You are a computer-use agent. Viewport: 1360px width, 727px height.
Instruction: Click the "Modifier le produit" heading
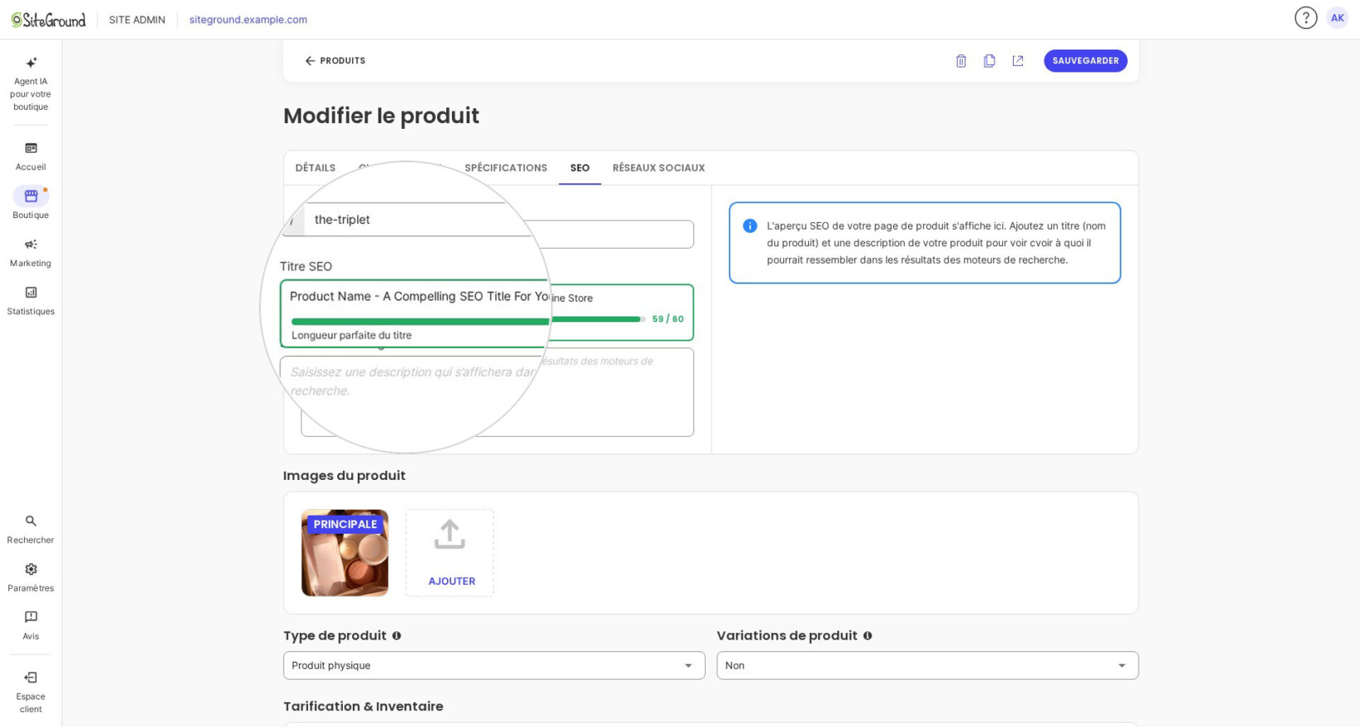pos(381,116)
